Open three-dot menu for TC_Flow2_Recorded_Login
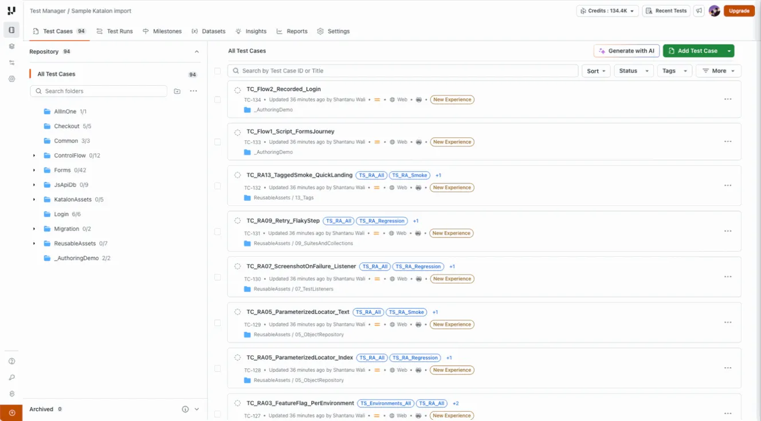This screenshot has height=421, width=761. (x=728, y=99)
